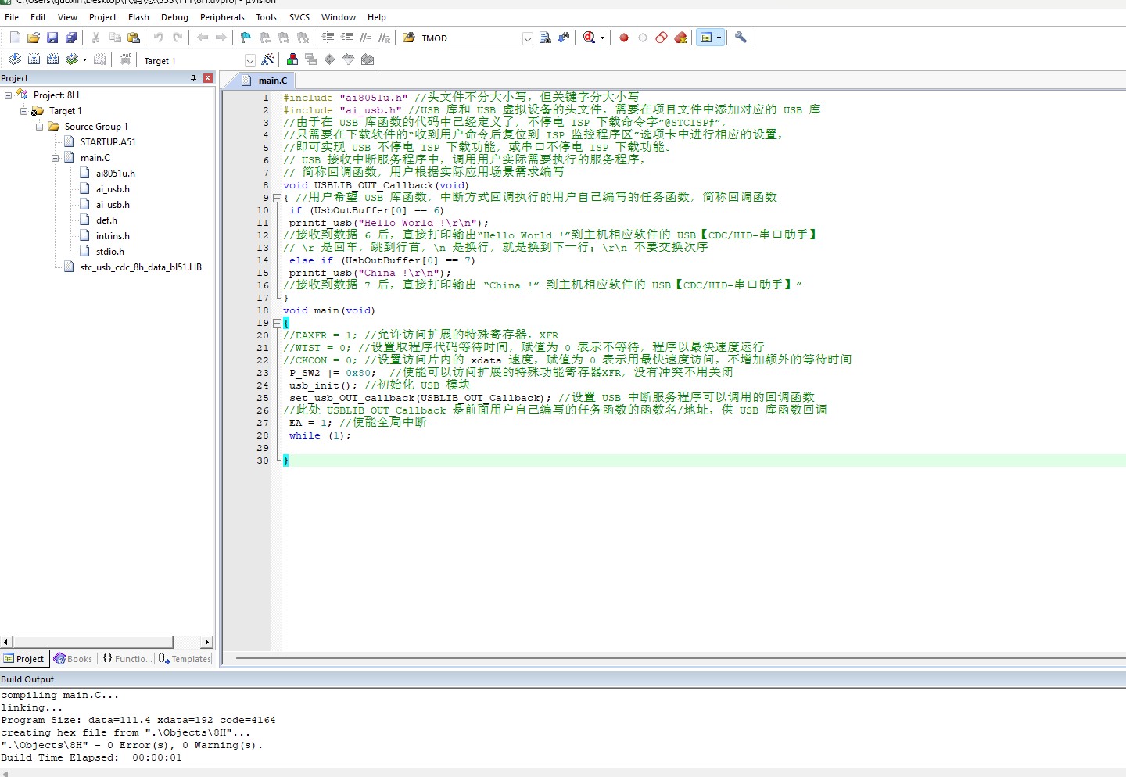
Task: Indent selected lines icon
Action: 328,38
